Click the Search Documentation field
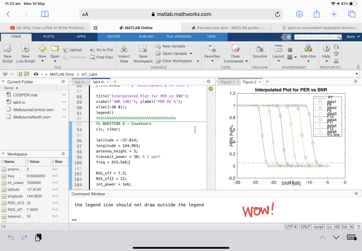This screenshot has height=251, width=362. [317, 37]
